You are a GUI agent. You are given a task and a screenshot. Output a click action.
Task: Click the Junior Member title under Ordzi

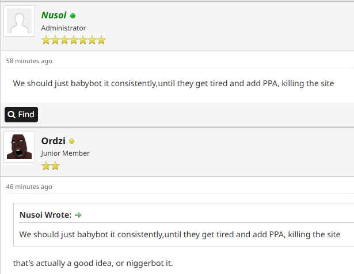click(65, 153)
